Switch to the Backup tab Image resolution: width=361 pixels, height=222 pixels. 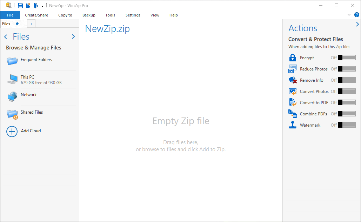89,15
